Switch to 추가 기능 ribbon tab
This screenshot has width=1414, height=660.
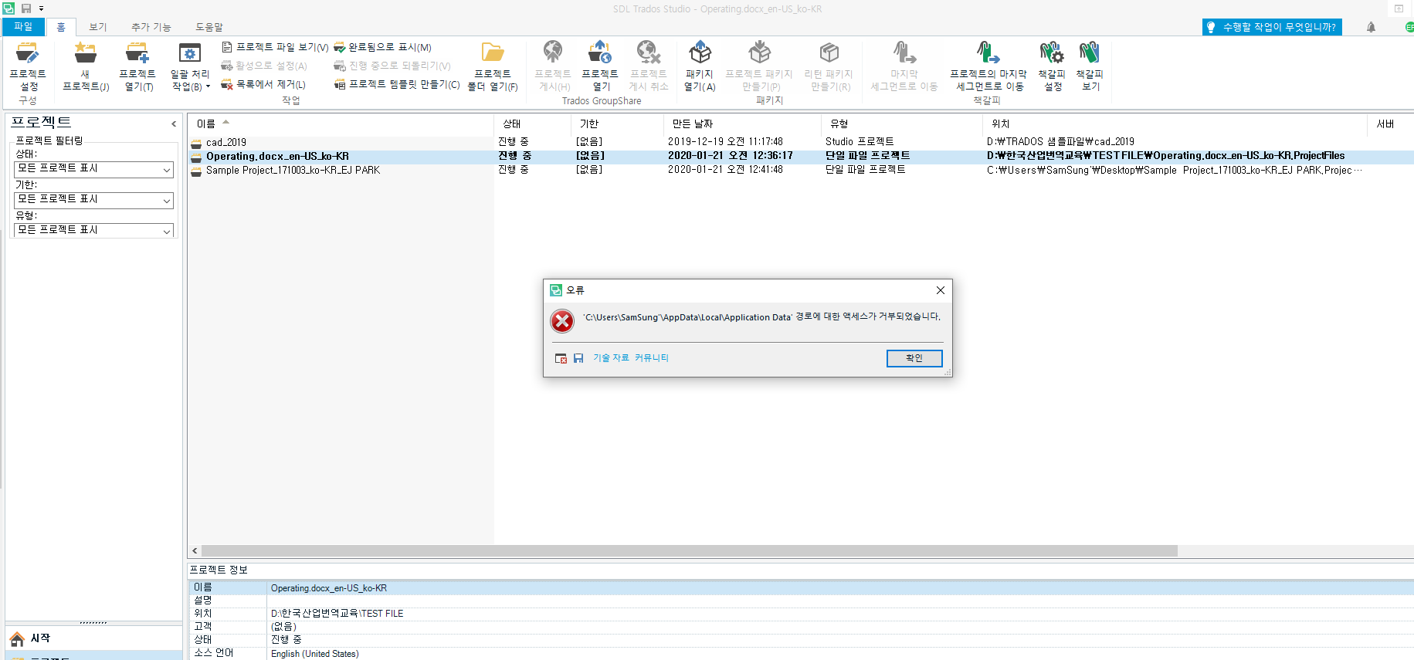coord(151,27)
